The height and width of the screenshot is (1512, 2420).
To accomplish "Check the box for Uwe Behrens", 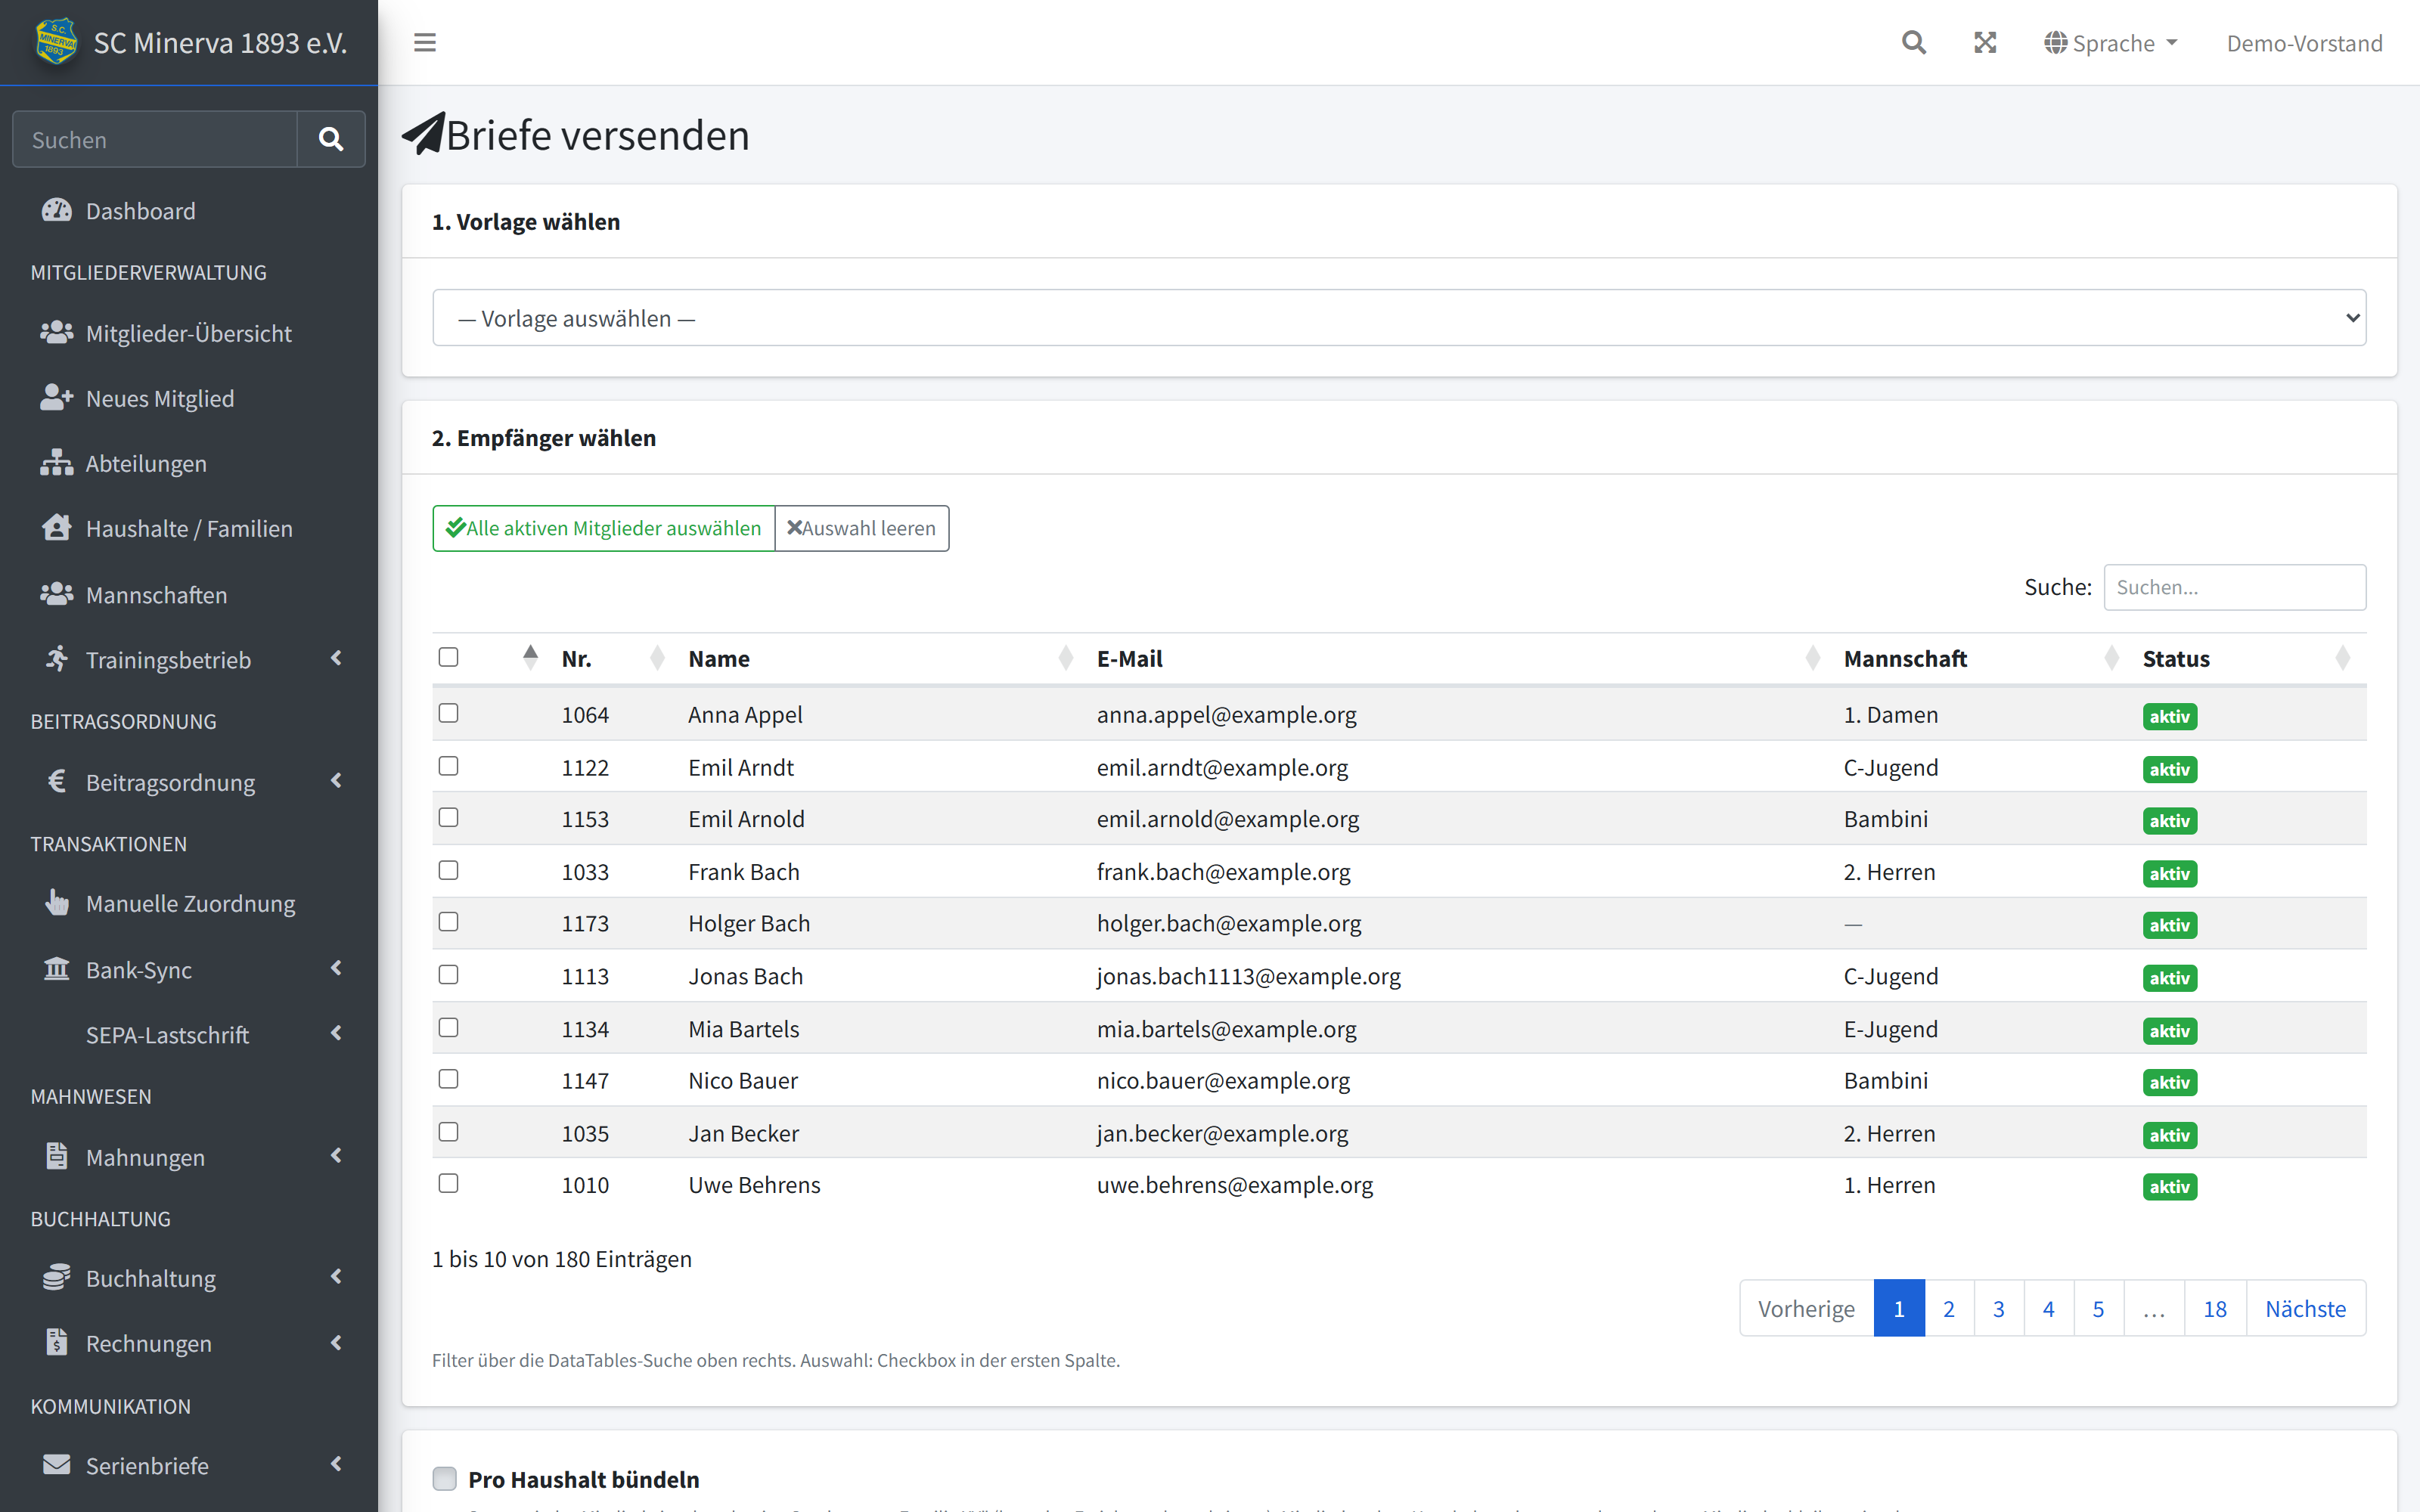I will click(448, 1183).
